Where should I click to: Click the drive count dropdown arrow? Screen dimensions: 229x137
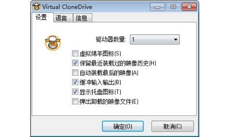(x=176, y=39)
